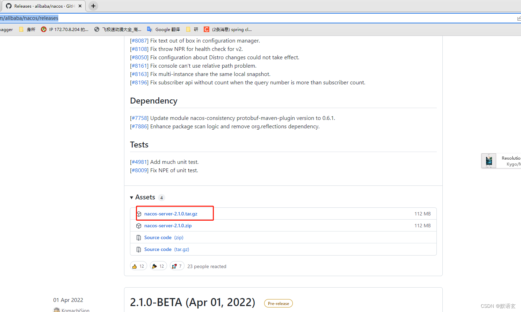Collapse the Assets section triangle
Viewport: 521px width, 312px height.
[132, 198]
